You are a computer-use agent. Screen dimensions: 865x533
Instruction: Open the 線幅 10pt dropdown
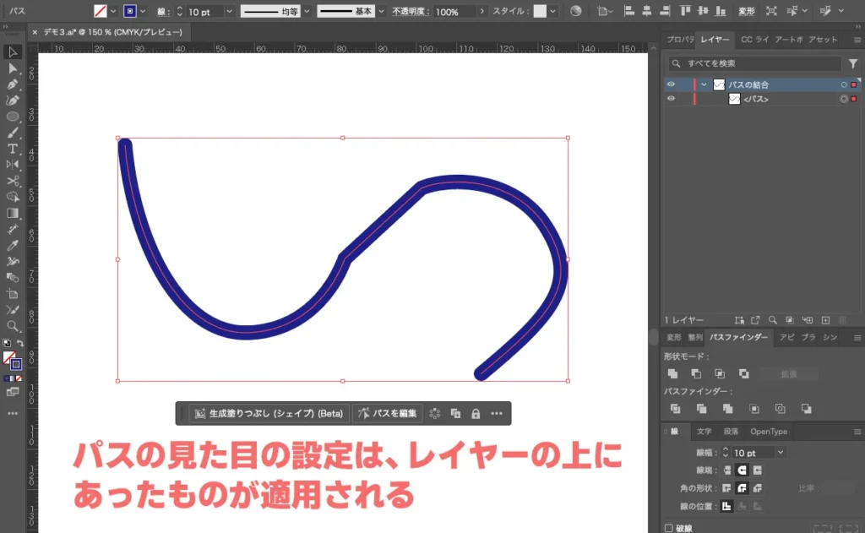click(780, 452)
